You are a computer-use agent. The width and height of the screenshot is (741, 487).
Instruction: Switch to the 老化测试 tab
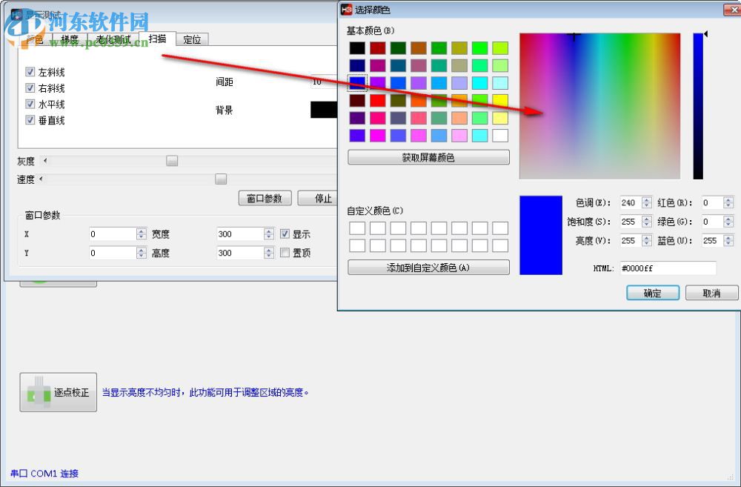(x=113, y=39)
